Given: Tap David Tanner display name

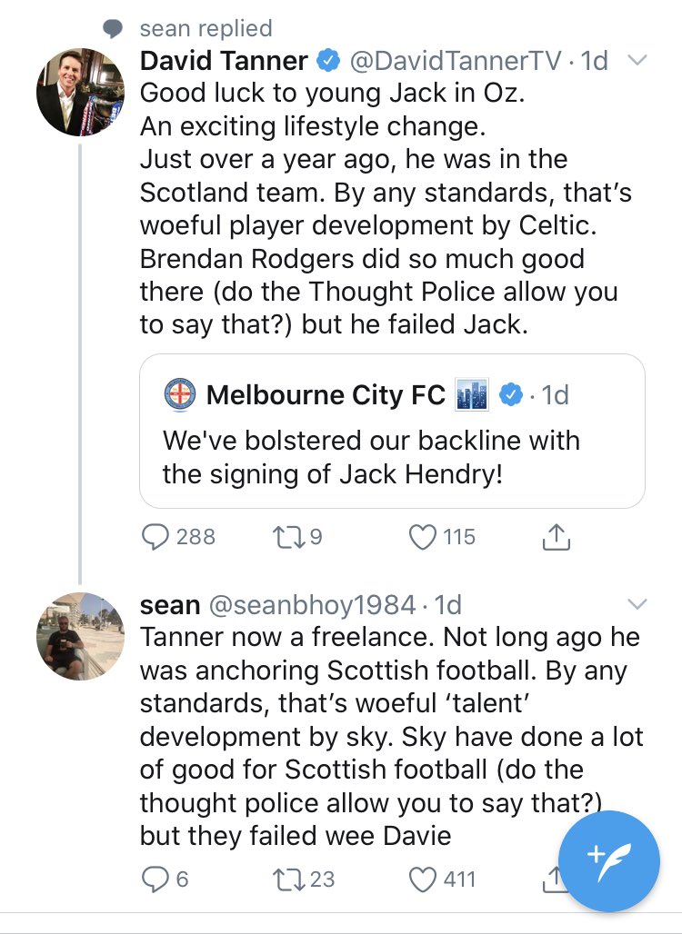Looking at the screenshot, I should [x=224, y=60].
